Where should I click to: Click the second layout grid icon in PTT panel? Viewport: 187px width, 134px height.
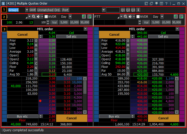tap(181, 16)
